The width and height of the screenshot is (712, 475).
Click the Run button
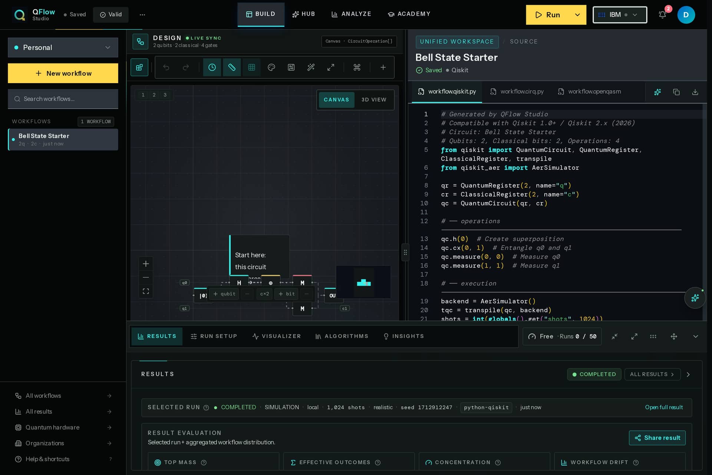547,15
